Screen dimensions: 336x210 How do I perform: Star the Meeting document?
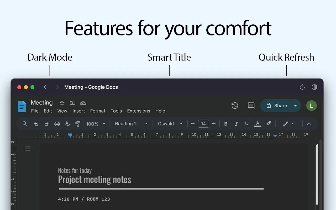coord(62,103)
